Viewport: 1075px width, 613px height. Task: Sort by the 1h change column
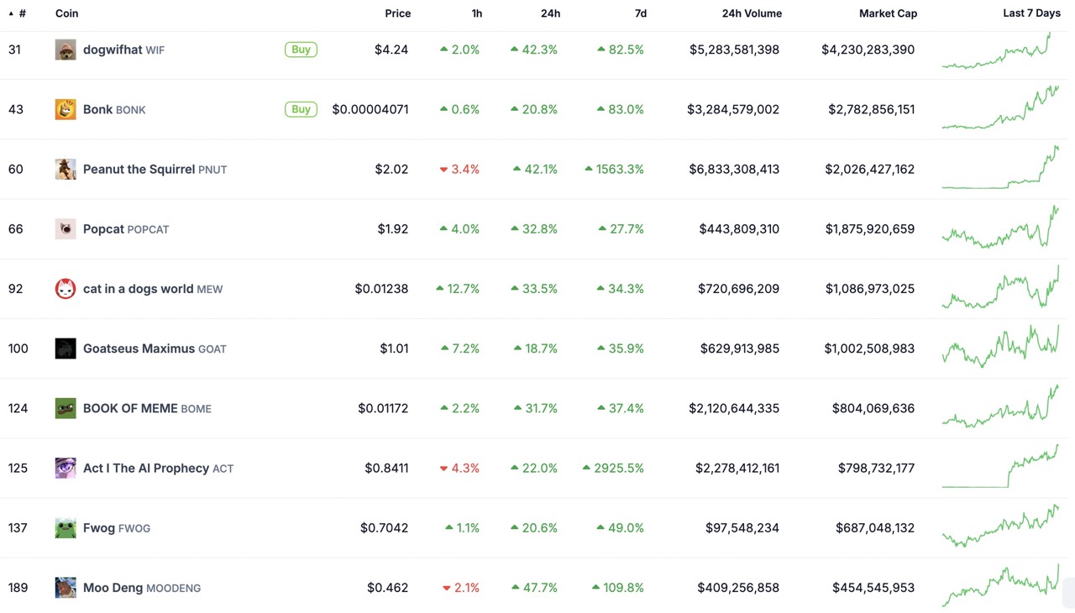point(476,13)
